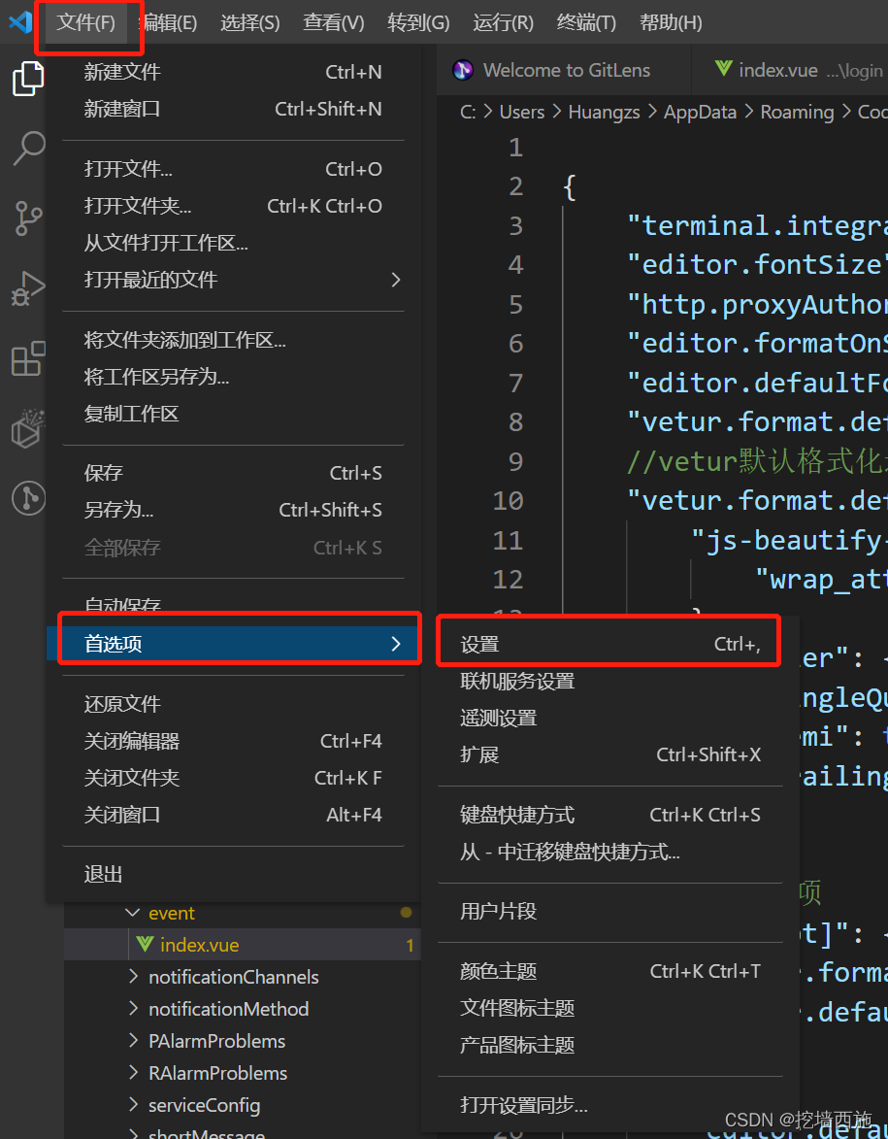Open the Extensions blocks icon

(x=28, y=358)
